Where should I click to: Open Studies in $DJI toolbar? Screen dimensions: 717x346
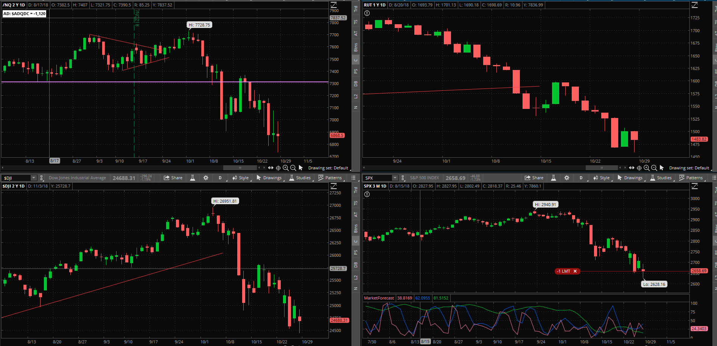pyautogui.click(x=300, y=178)
